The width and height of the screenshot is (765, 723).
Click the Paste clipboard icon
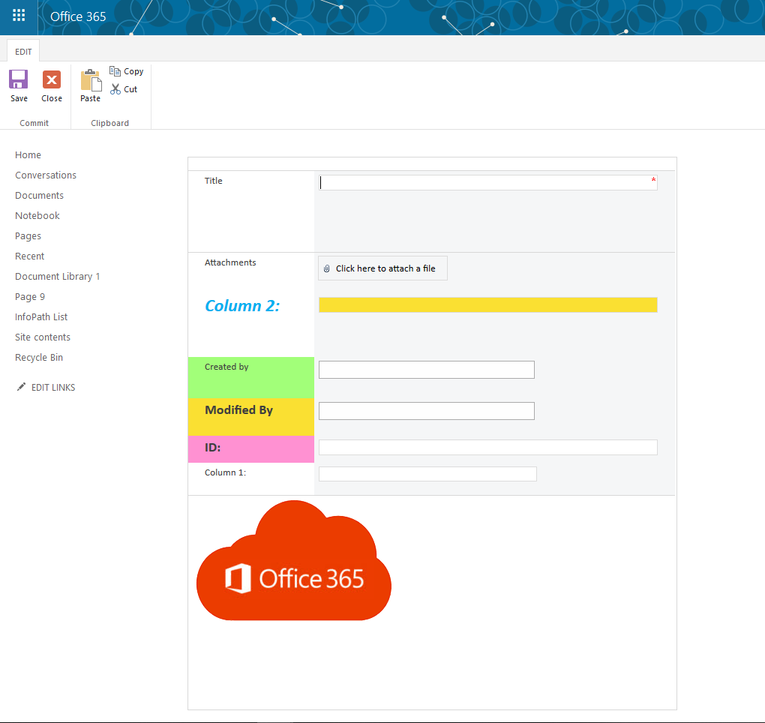91,80
